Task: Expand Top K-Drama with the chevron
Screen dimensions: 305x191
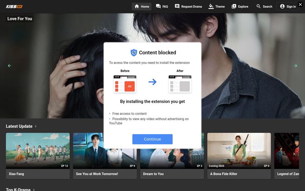Action: point(33,189)
